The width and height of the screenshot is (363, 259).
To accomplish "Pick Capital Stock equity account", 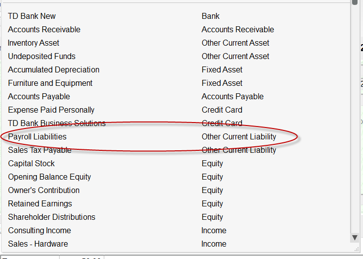I will click(x=31, y=164).
